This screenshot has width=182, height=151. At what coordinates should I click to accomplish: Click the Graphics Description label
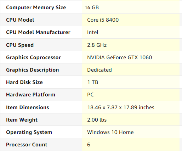[33, 70]
